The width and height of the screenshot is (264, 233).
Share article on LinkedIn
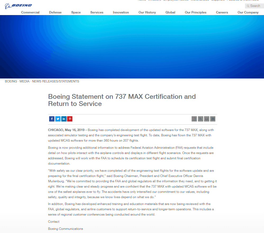click(x=64, y=119)
